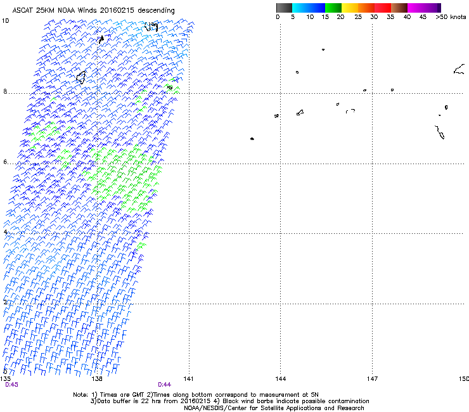This screenshot has width=469, height=412.
Task: Click the '>50 knots' scale label
Action: pyautogui.click(x=451, y=17)
